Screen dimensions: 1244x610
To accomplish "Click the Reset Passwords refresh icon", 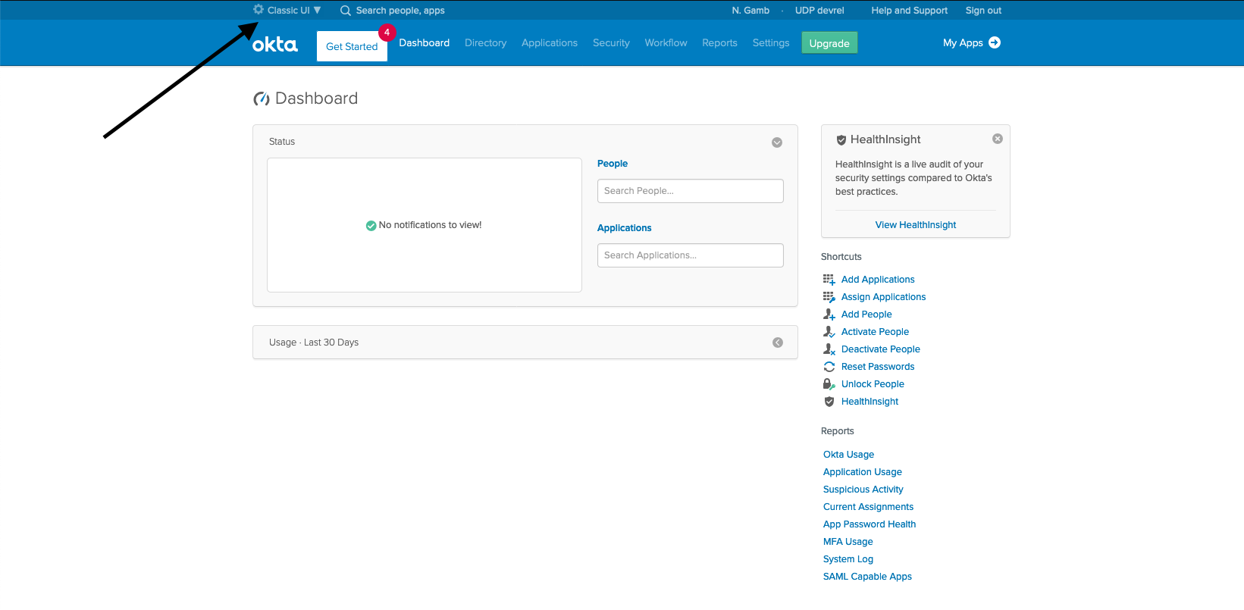I will [829, 367].
